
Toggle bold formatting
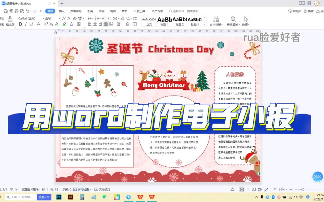[21, 24]
